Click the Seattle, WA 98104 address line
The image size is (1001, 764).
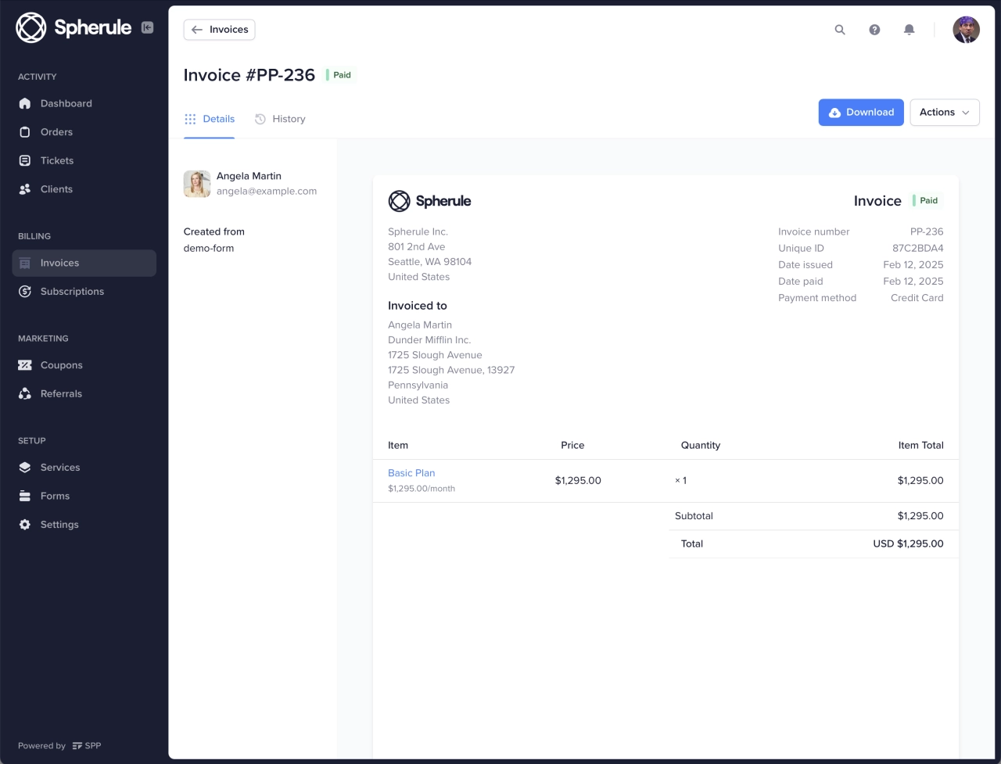pos(429,262)
